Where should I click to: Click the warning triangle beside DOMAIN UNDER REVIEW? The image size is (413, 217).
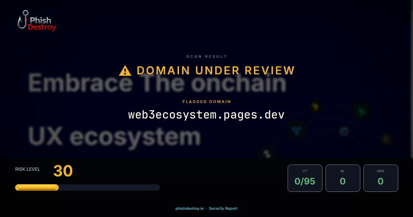tap(125, 70)
